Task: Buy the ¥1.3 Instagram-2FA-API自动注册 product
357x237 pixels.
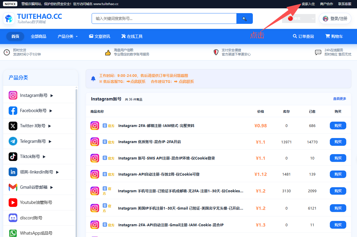Action: [x=338, y=225]
